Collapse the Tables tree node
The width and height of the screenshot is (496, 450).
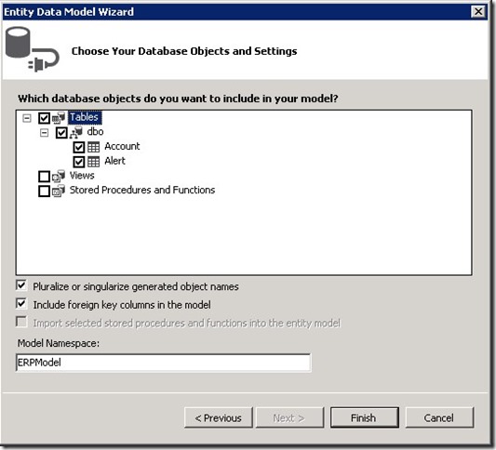[x=27, y=118]
